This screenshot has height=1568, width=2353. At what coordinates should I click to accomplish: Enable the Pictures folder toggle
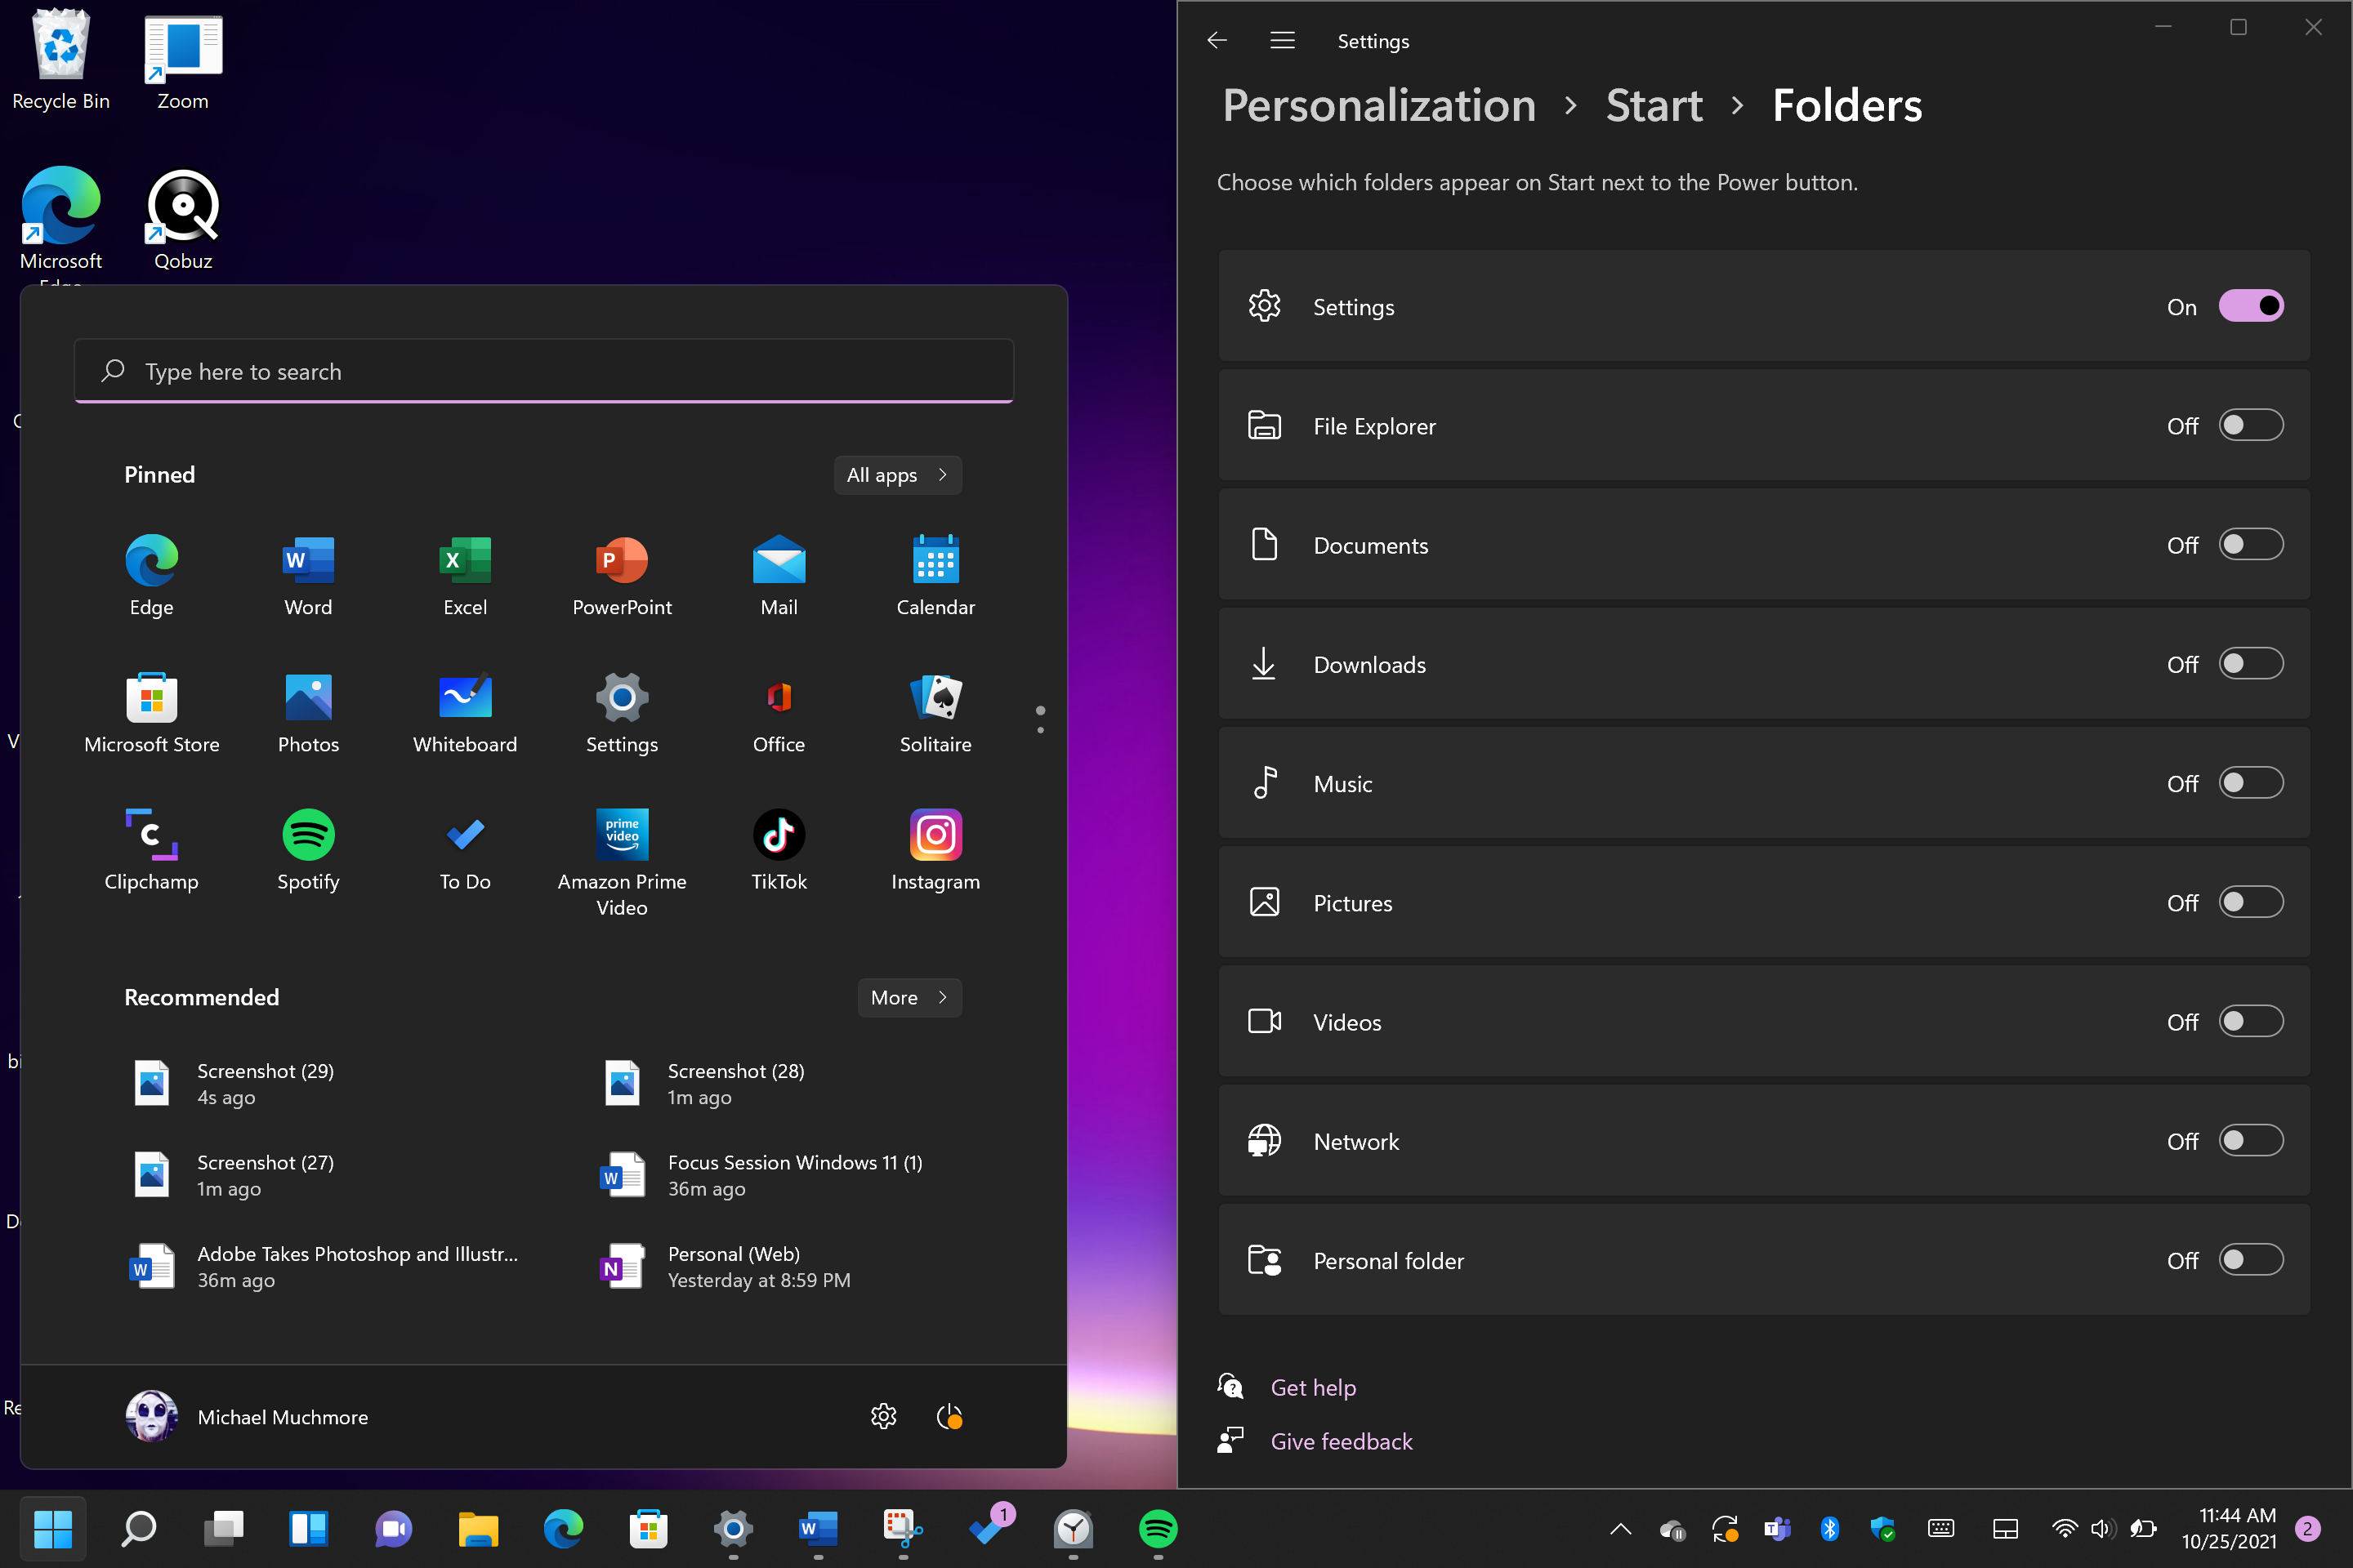click(x=2252, y=903)
